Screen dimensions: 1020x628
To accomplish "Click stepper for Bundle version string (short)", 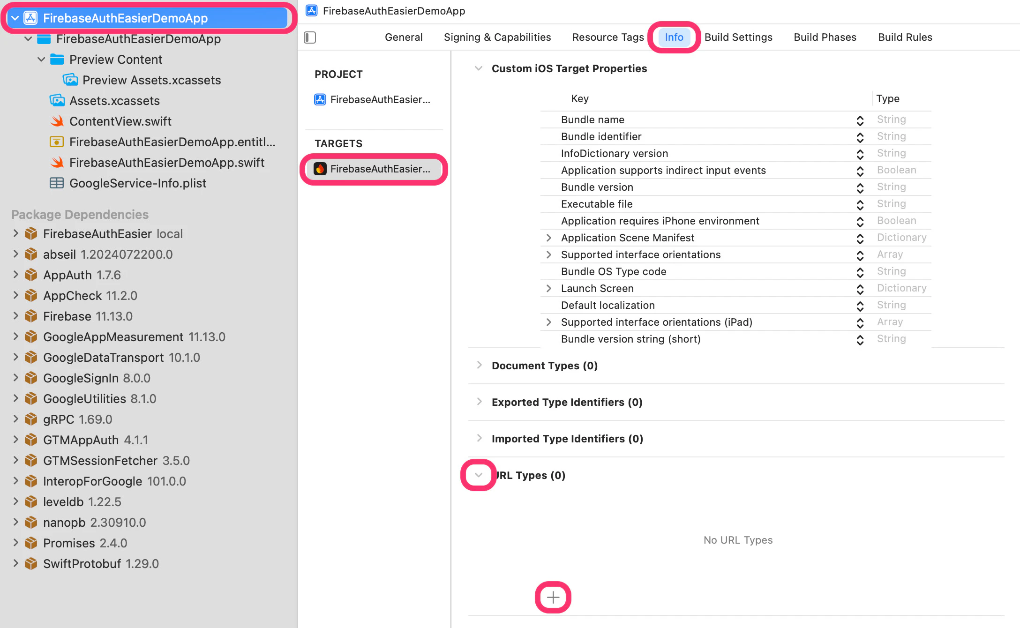I will point(860,339).
